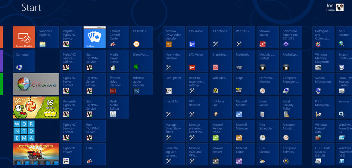
Task: Click Stop TightVNC Service tile
Action: click(x=95, y=108)
